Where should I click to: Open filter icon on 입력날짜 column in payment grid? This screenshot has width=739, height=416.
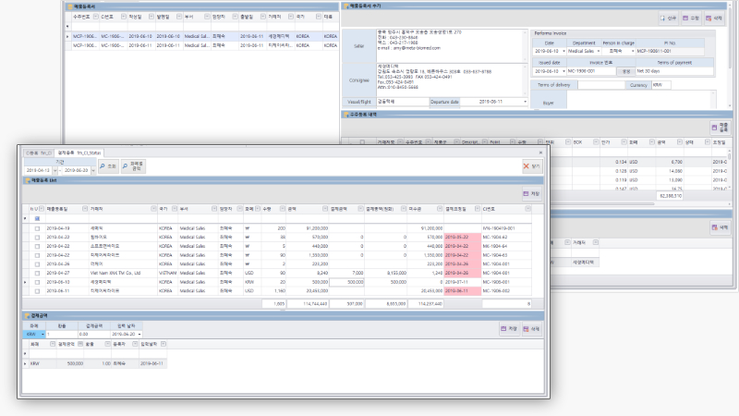pos(164,344)
